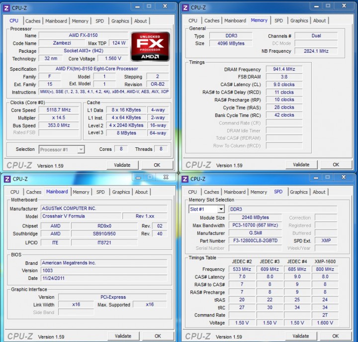Click OK in the SPD tab window
The height and width of the screenshot is (342, 358).
(x=336, y=336)
